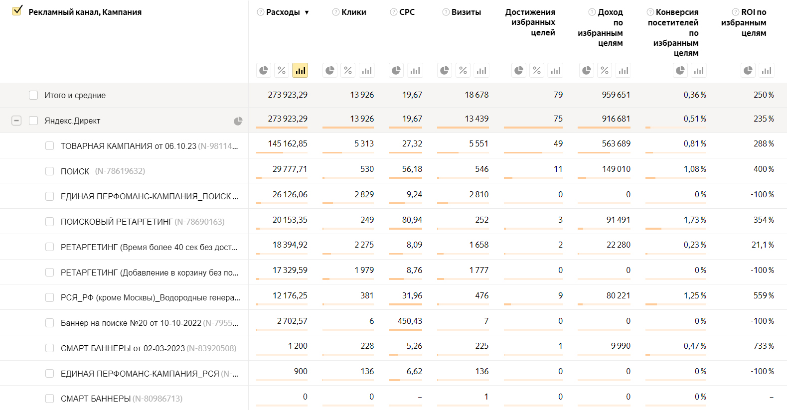787x410 pixels.
Task: Click ROI value 559 %
Action: click(x=764, y=295)
